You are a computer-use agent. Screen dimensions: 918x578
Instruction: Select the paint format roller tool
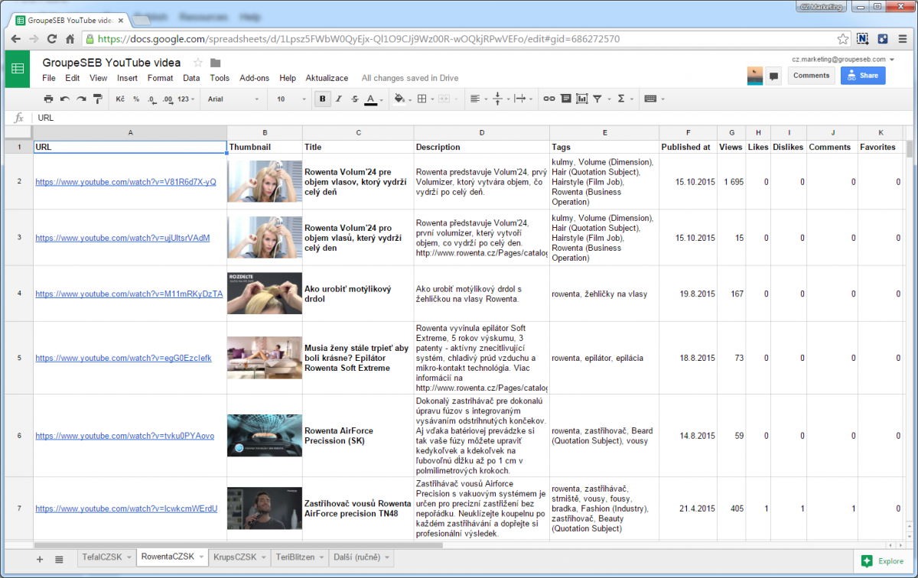tap(98, 99)
